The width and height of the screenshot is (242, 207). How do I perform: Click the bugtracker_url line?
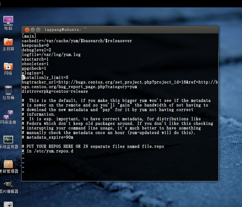[120, 82]
